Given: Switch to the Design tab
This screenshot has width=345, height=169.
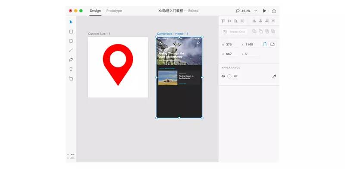Looking at the screenshot, I should click(95, 11).
